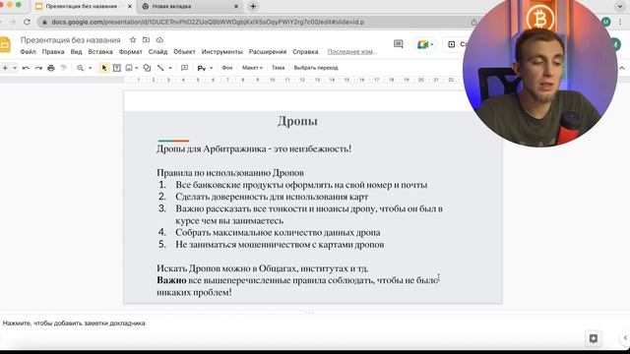
Task: Click the print icon in toolbar
Action: click(51, 68)
